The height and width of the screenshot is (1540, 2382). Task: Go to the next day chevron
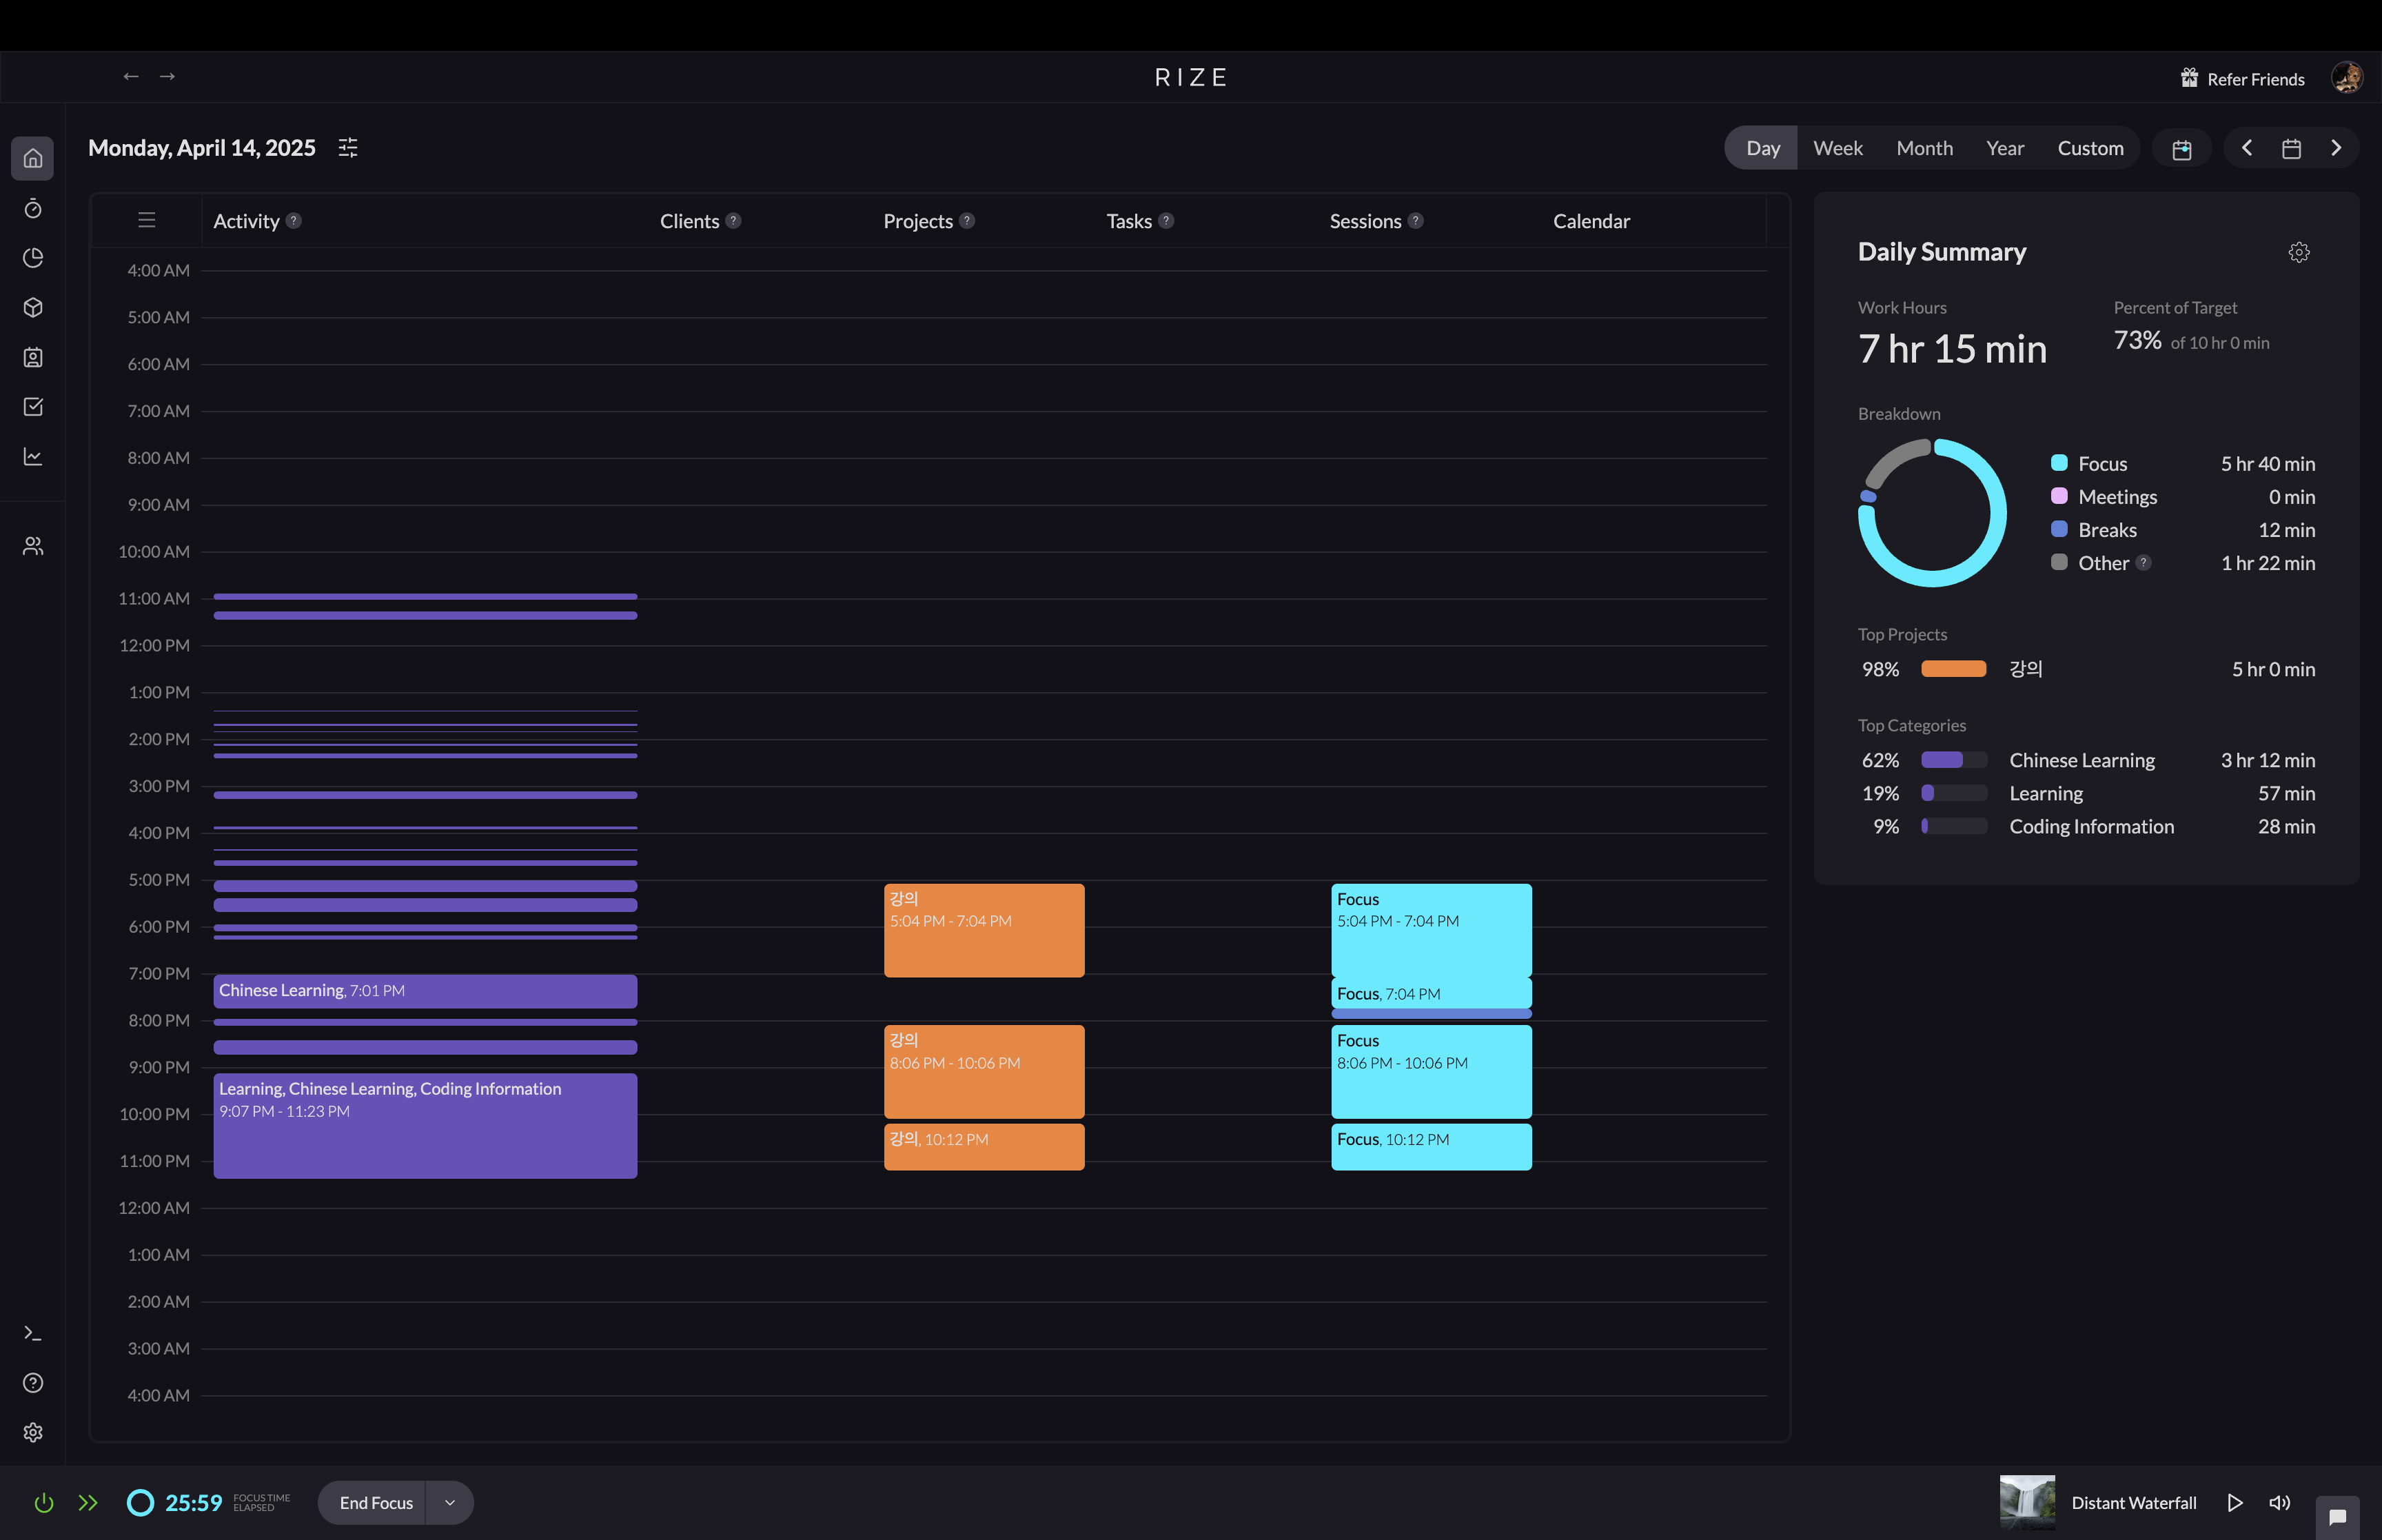(x=2336, y=148)
